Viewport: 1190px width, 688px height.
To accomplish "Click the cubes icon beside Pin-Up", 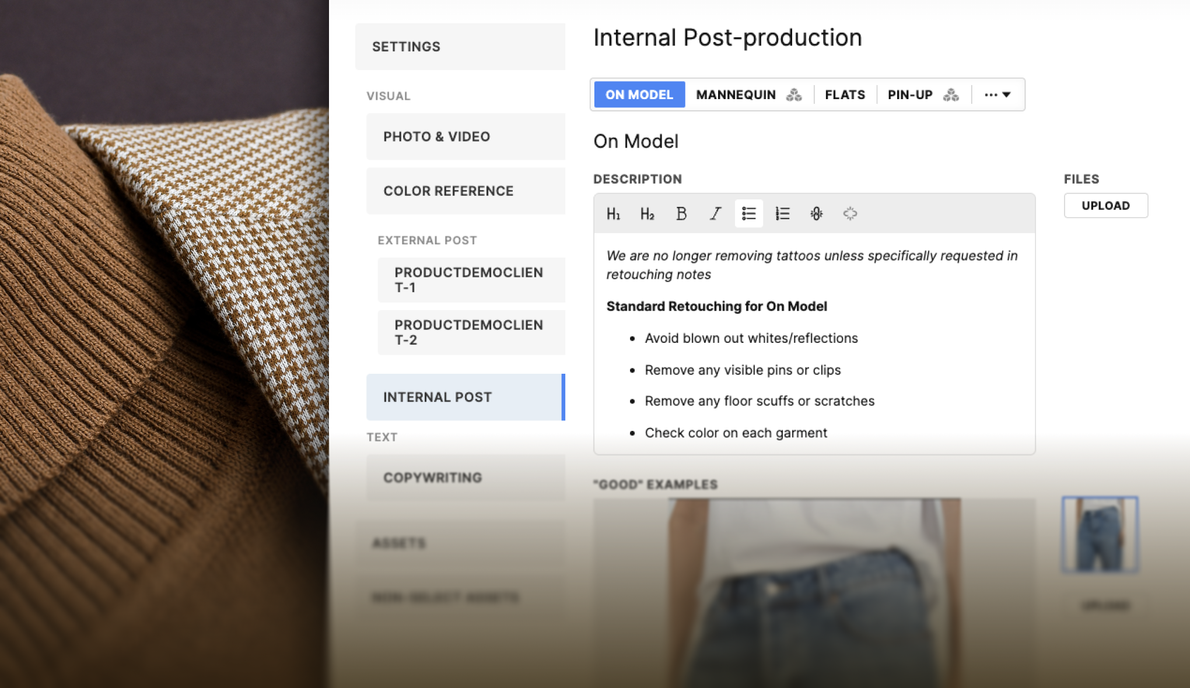I will [x=951, y=94].
